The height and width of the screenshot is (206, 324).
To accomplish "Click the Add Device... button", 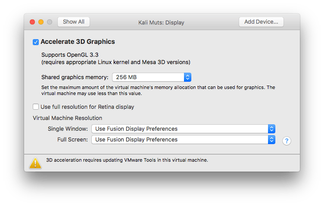I will pos(261,22).
